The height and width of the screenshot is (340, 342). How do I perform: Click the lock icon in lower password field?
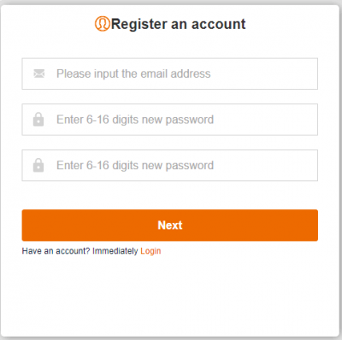(x=38, y=165)
